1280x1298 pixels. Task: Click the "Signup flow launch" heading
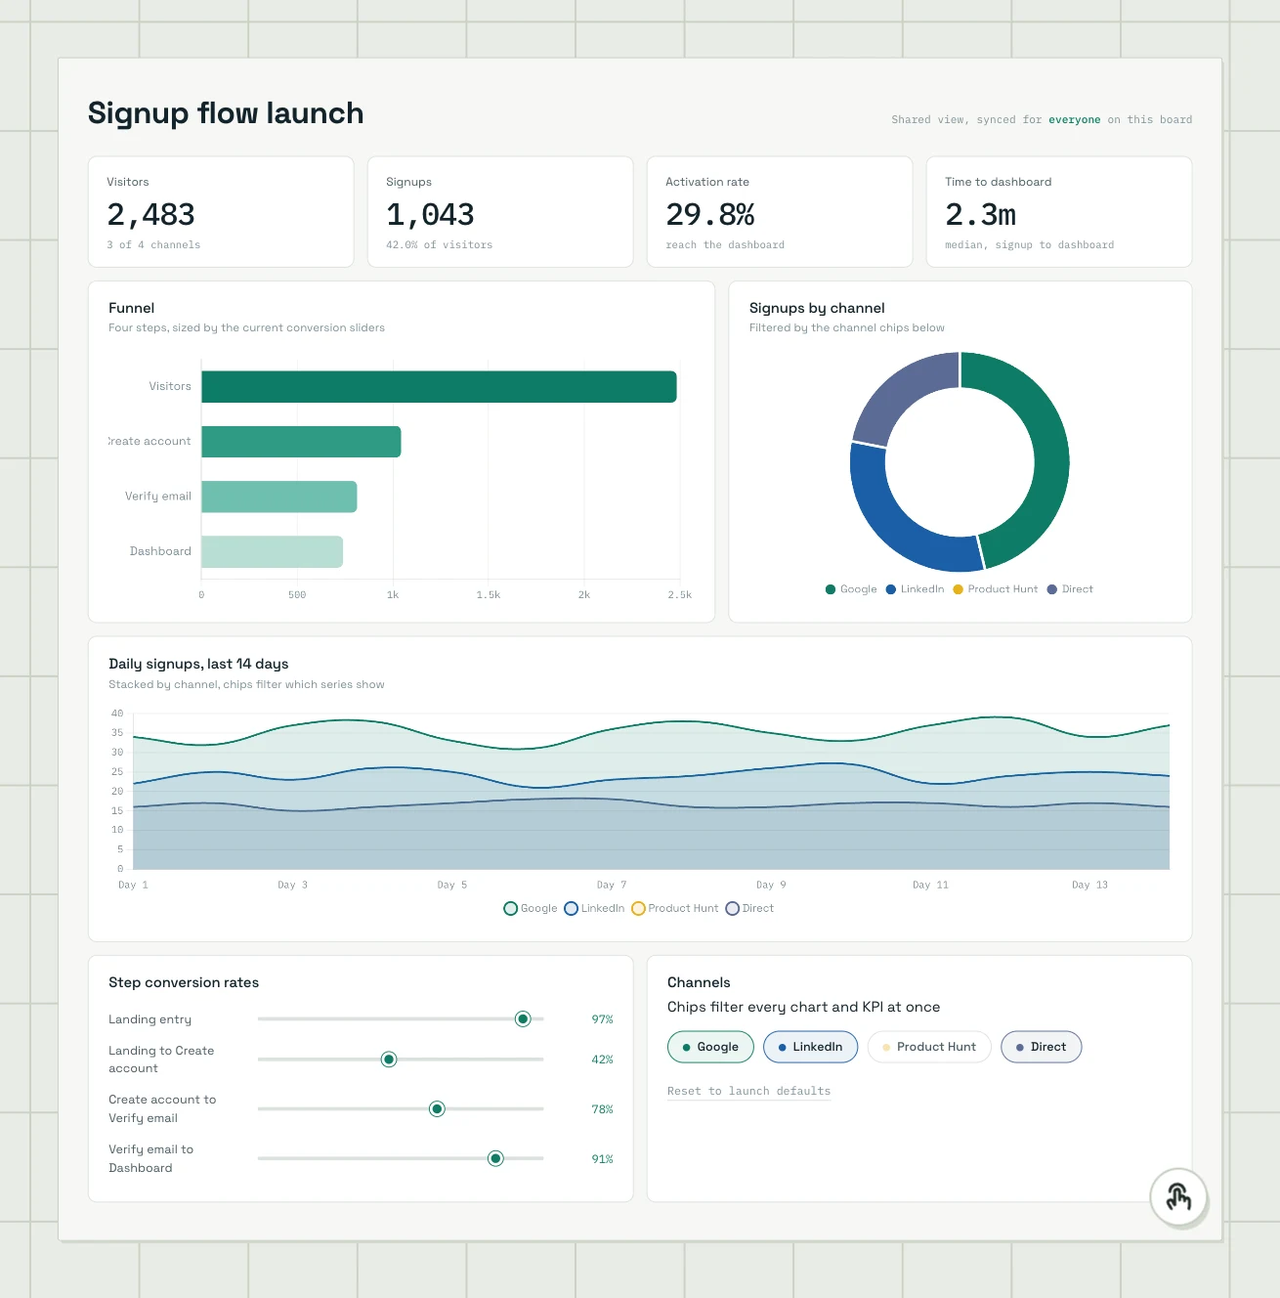coord(226,113)
